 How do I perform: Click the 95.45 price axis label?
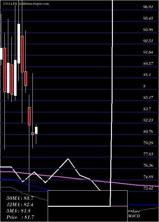click(148, 18)
